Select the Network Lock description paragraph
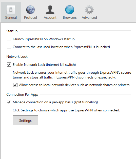Image resolution: width=136 pixels, height=159 pixels. [72, 75]
